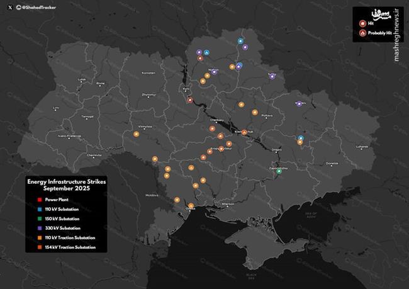The width and height of the screenshot is (409, 289).
Task: Click the 110 kV Traction Substation legend label
Action: coord(70,237)
